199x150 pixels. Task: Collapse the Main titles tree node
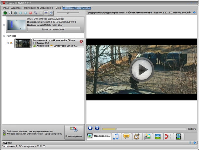4,36
